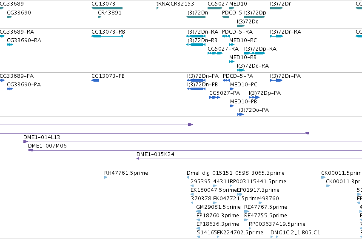The width and height of the screenshot is (362, 239).
Task: Click the DMG1C.2_1.B05.C1 EST label
Action: coord(295,233)
